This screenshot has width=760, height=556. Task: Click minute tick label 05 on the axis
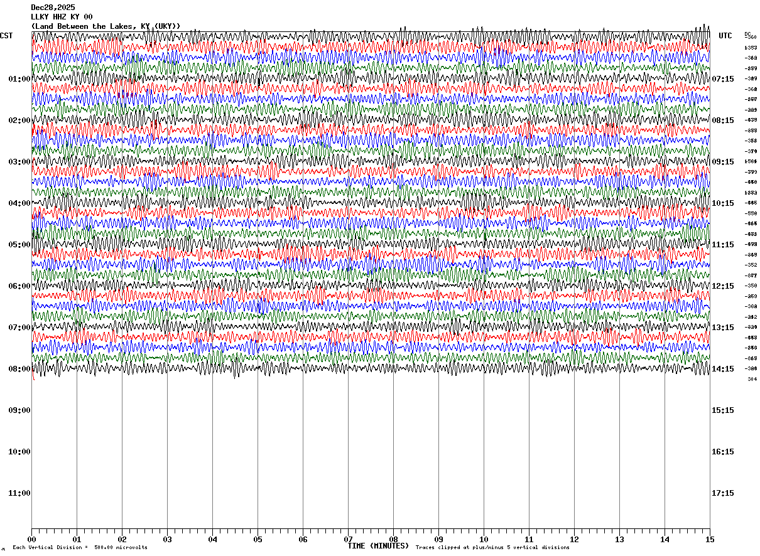pyautogui.click(x=258, y=540)
